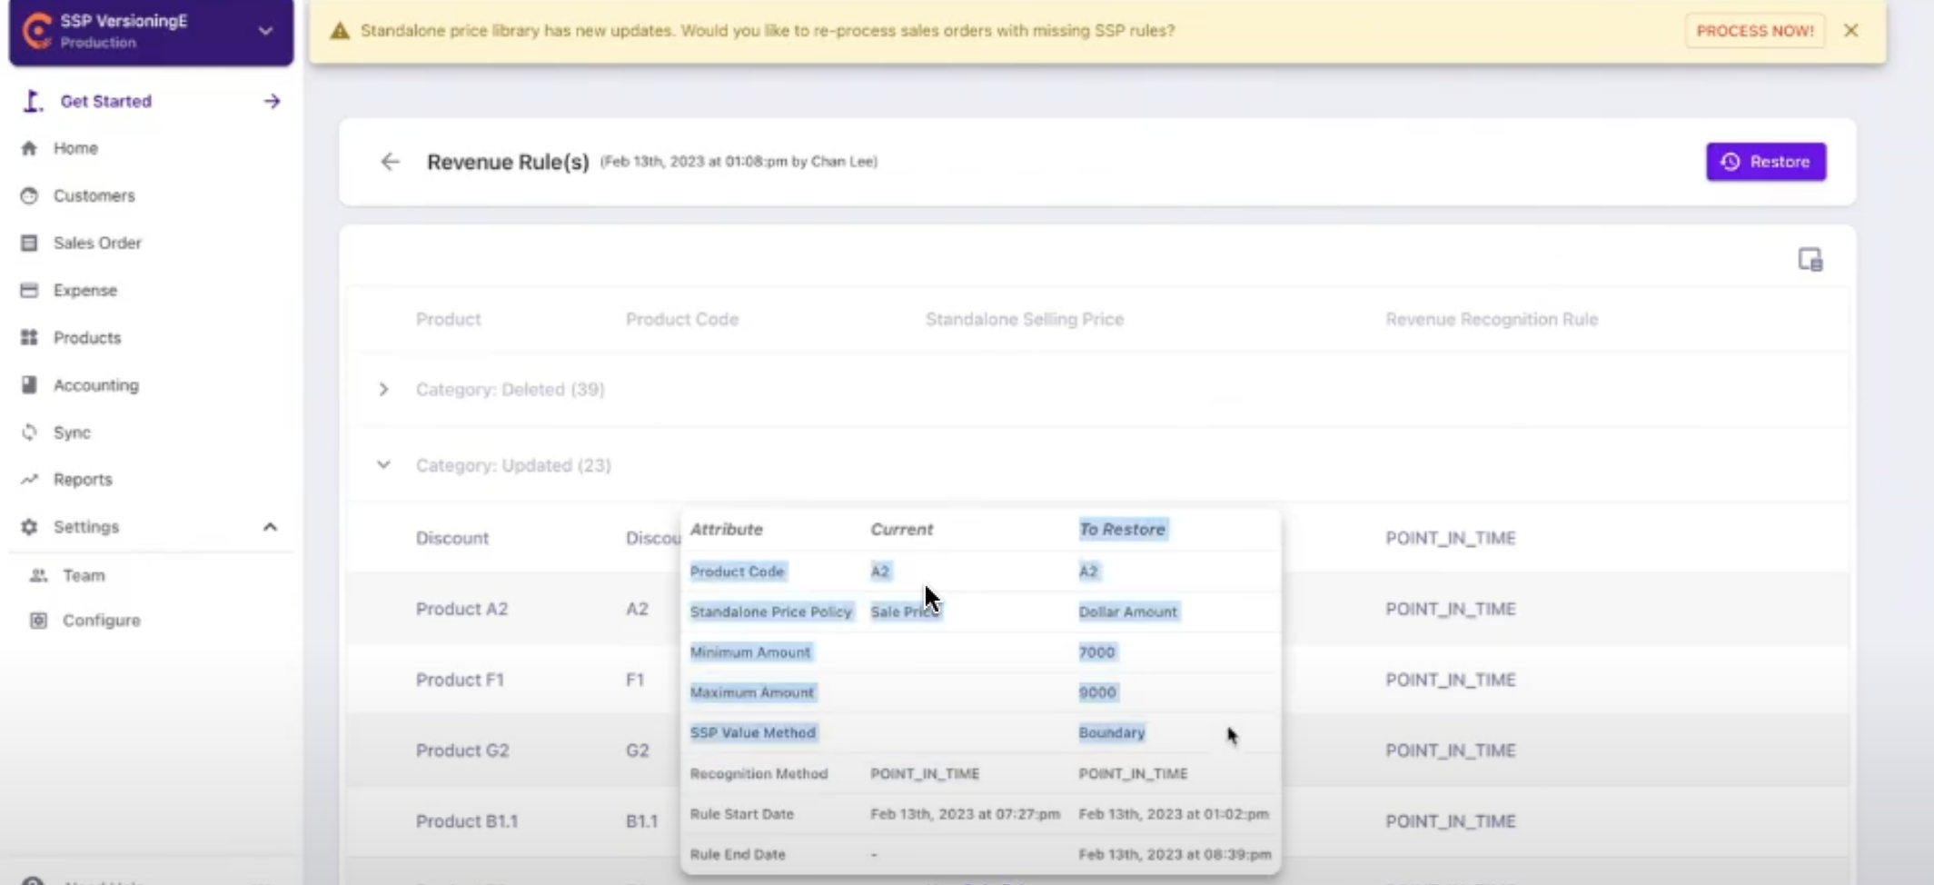This screenshot has height=885, width=1934.
Task: Click the PROCESS NOW! button
Action: click(1754, 31)
